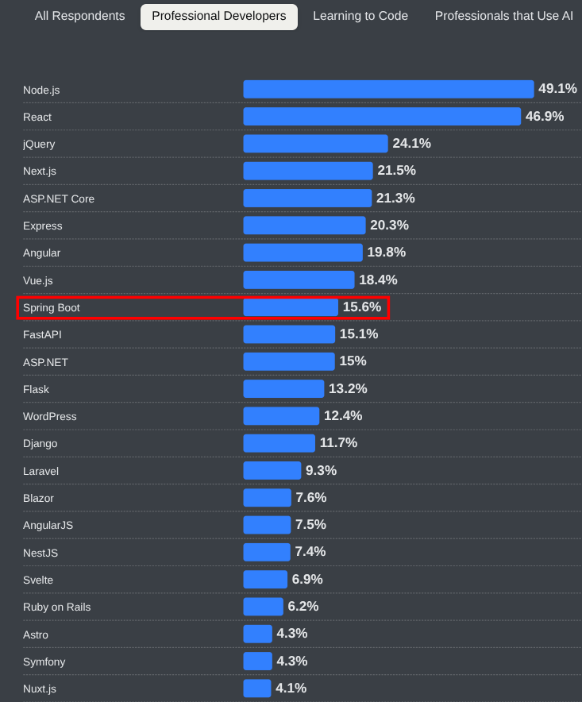Image resolution: width=582 pixels, height=702 pixels.
Task: Click the Django blue bar
Action: tap(279, 443)
